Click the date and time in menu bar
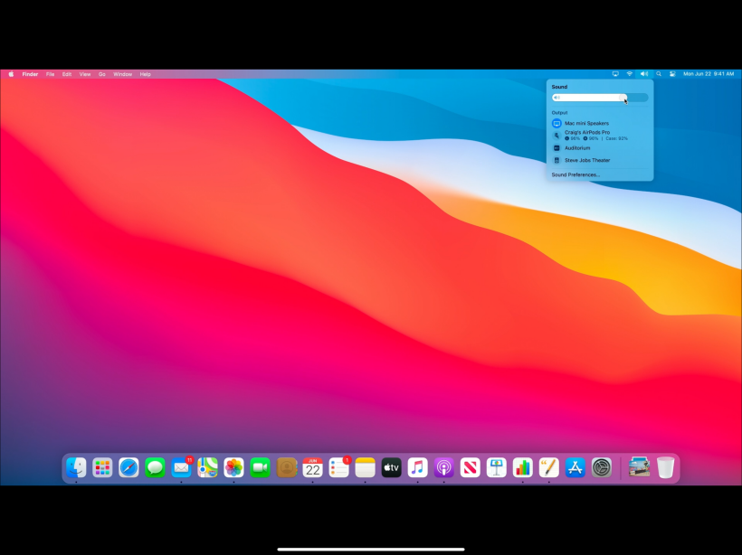 [x=709, y=74]
